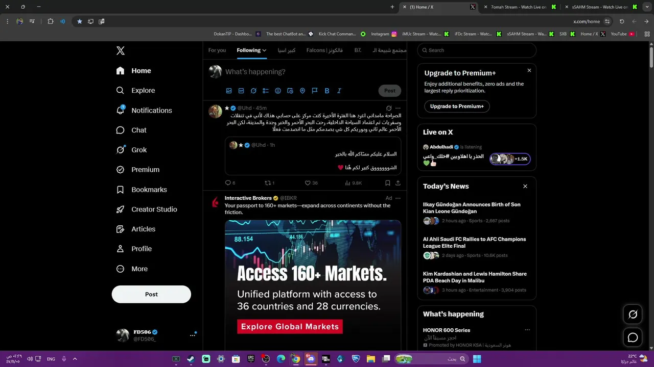Viewport: 654px width, 367px height.
Task: Click the What's happening compose field
Action: (x=313, y=72)
